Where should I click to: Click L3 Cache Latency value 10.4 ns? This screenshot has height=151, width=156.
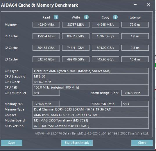135,59
